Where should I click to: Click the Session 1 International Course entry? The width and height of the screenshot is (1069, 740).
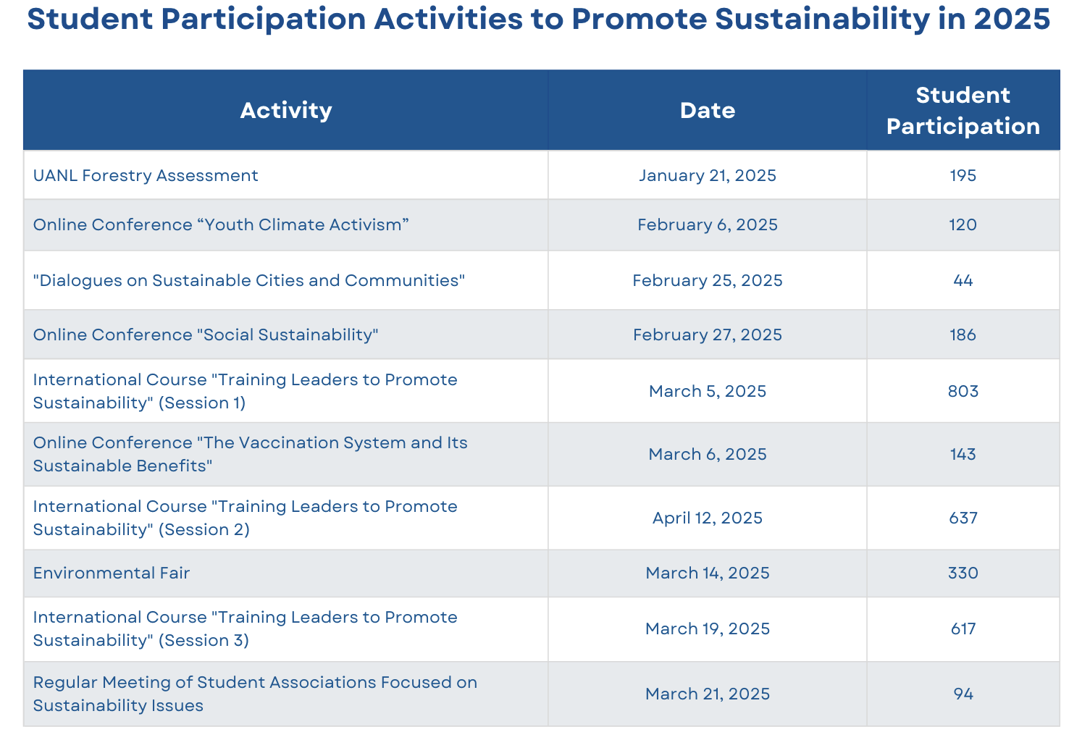point(246,391)
